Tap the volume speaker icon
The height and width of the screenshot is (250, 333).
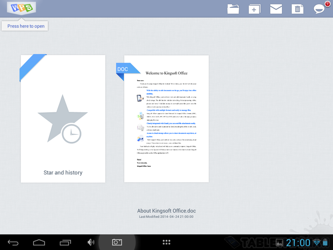point(91,242)
